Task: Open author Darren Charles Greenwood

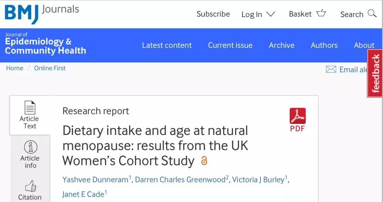Action: point(180,180)
